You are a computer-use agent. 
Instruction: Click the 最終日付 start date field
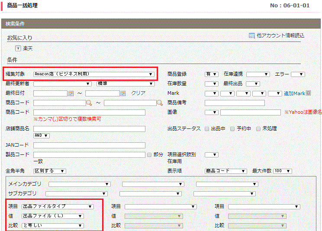click(51, 93)
